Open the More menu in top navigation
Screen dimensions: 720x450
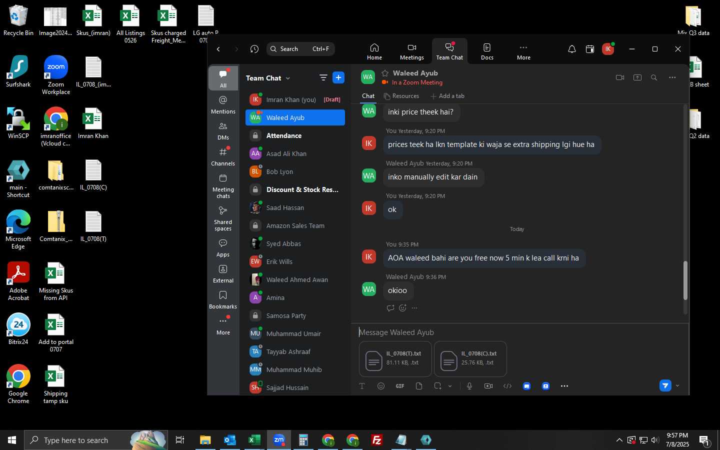click(x=523, y=51)
